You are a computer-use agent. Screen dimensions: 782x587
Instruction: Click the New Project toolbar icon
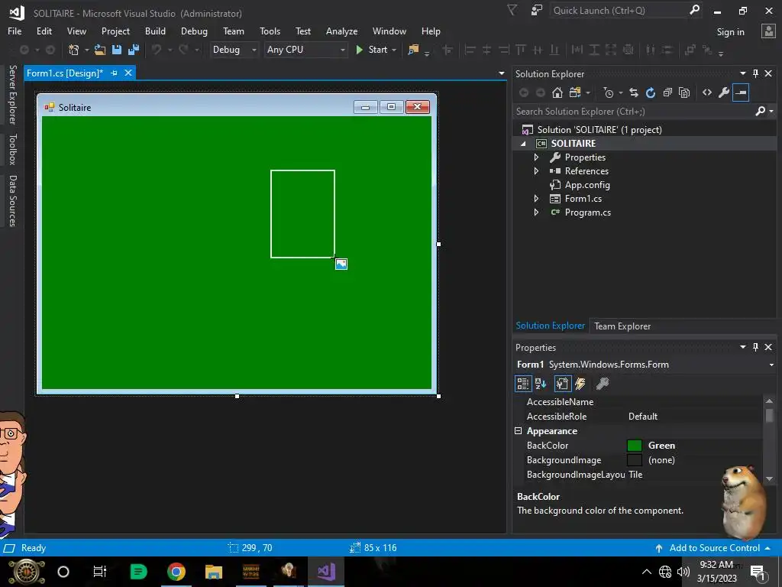(x=74, y=50)
